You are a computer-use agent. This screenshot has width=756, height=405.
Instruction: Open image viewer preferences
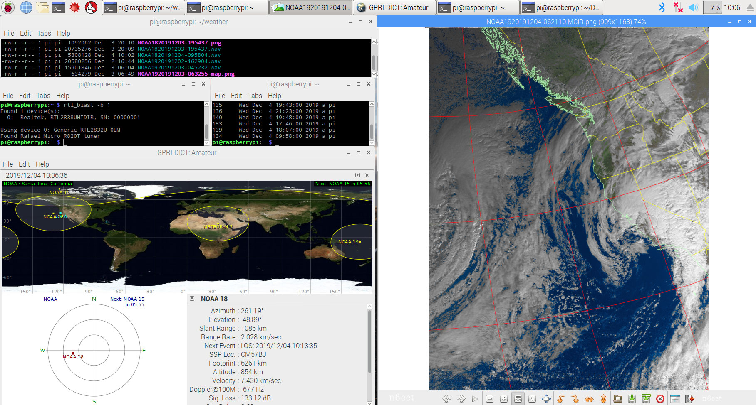(x=675, y=399)
